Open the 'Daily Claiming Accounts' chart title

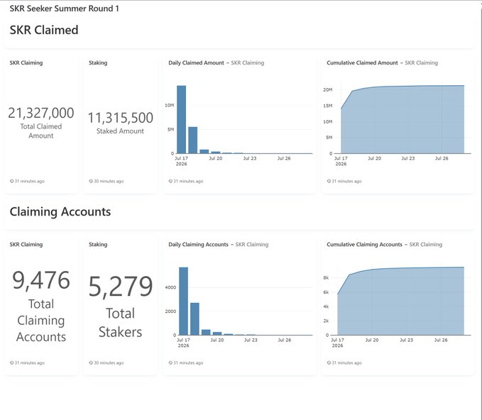point(198,245)
